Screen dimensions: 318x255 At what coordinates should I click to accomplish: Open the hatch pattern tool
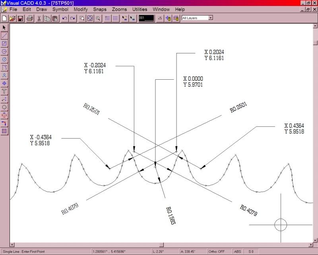pos(5,130)
